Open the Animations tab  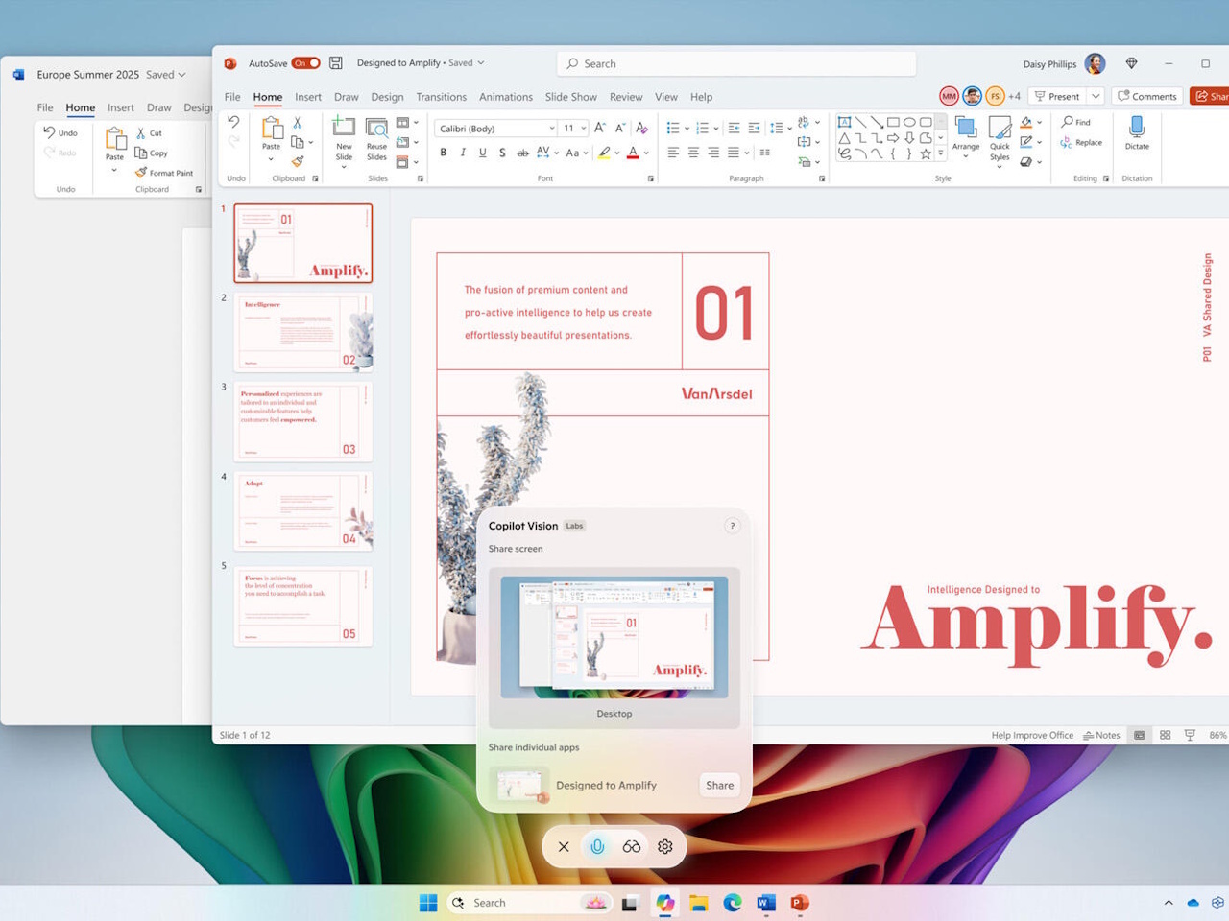(x=506, y=97)
